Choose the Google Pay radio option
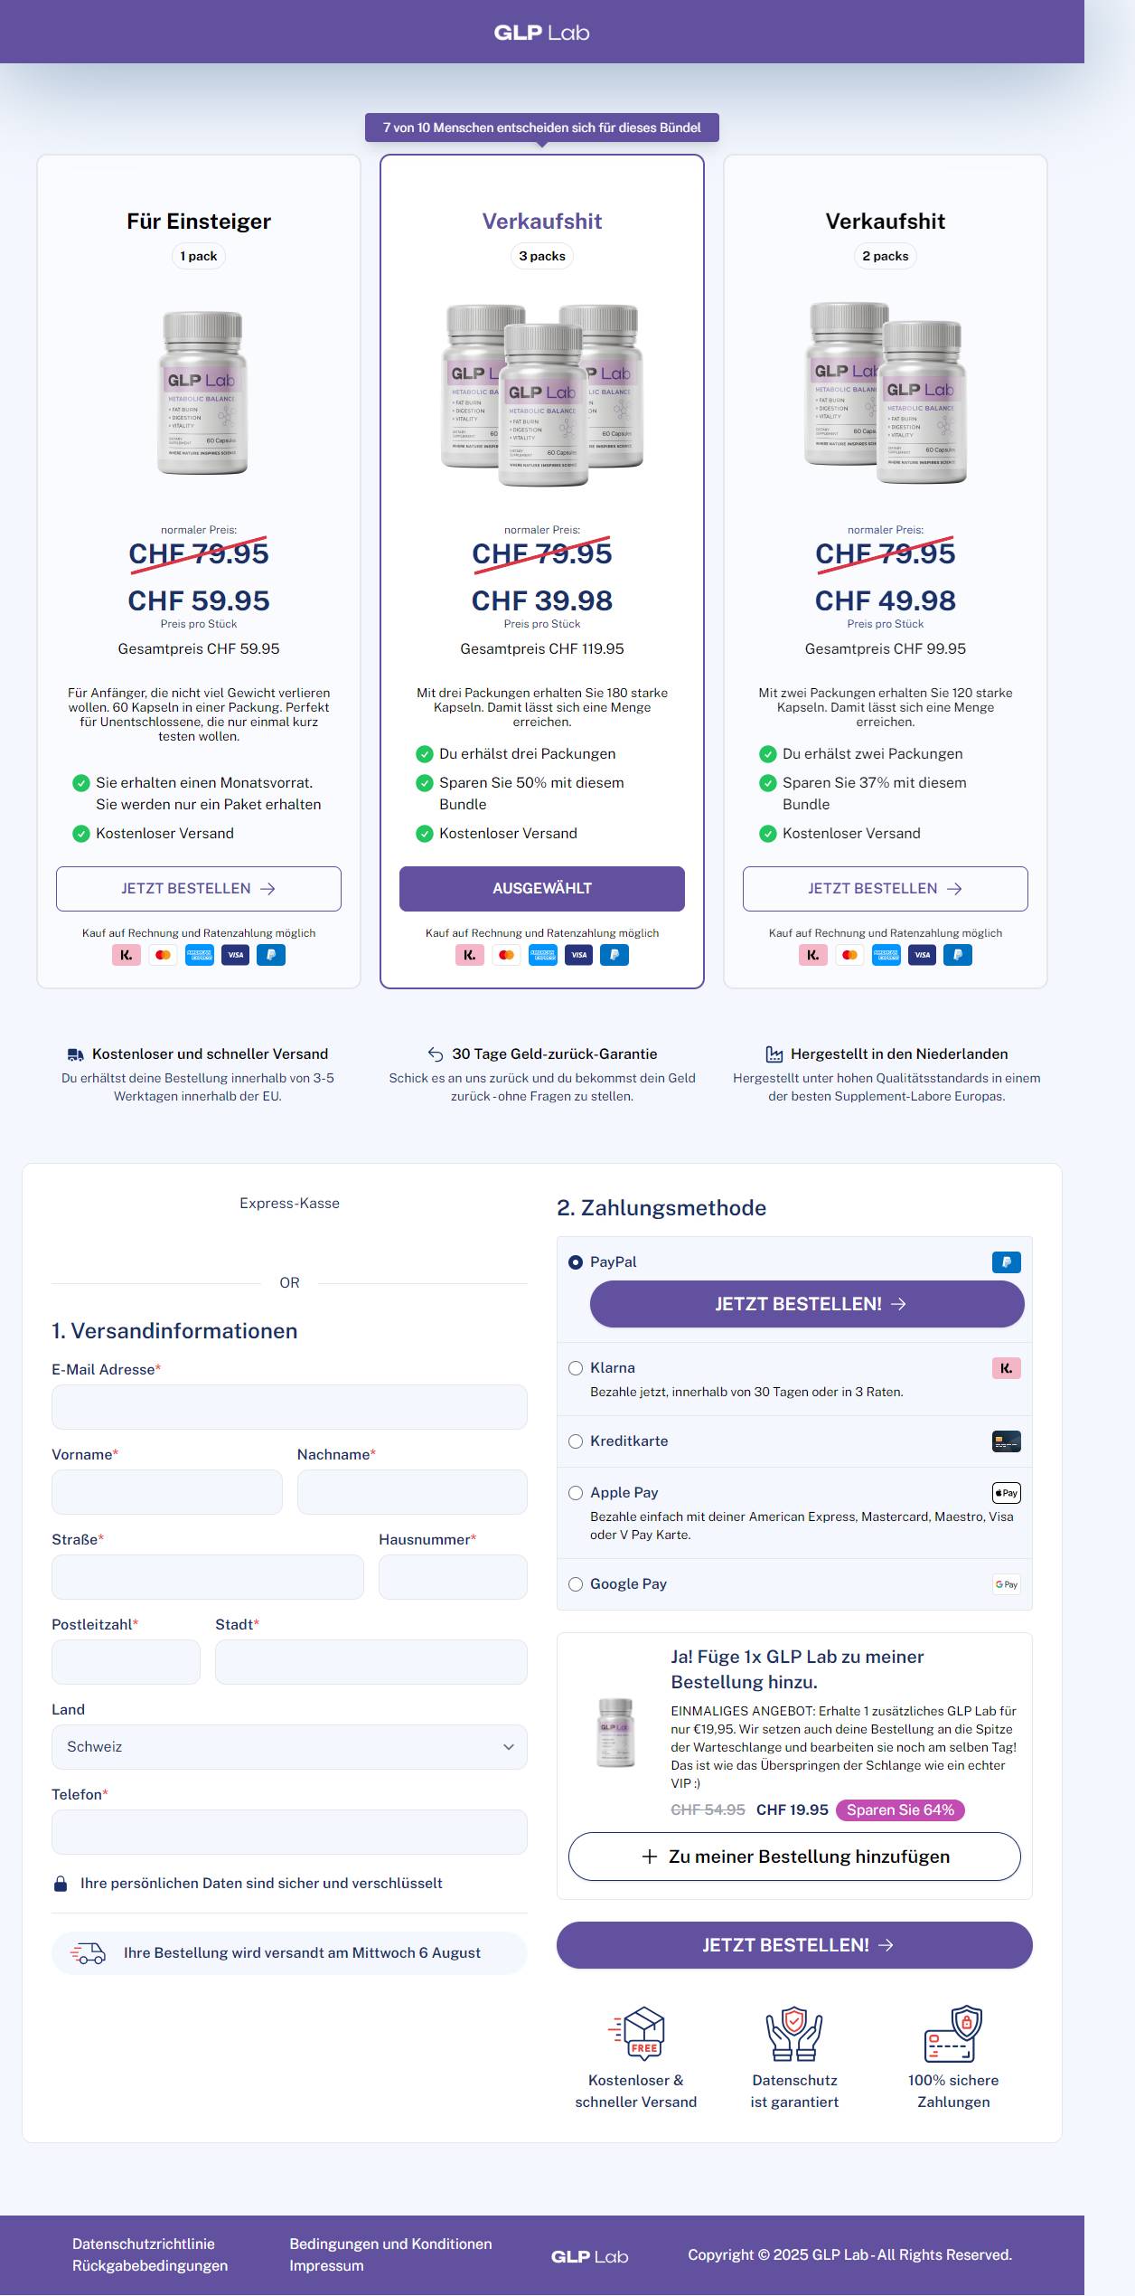 coord(576,1584)
